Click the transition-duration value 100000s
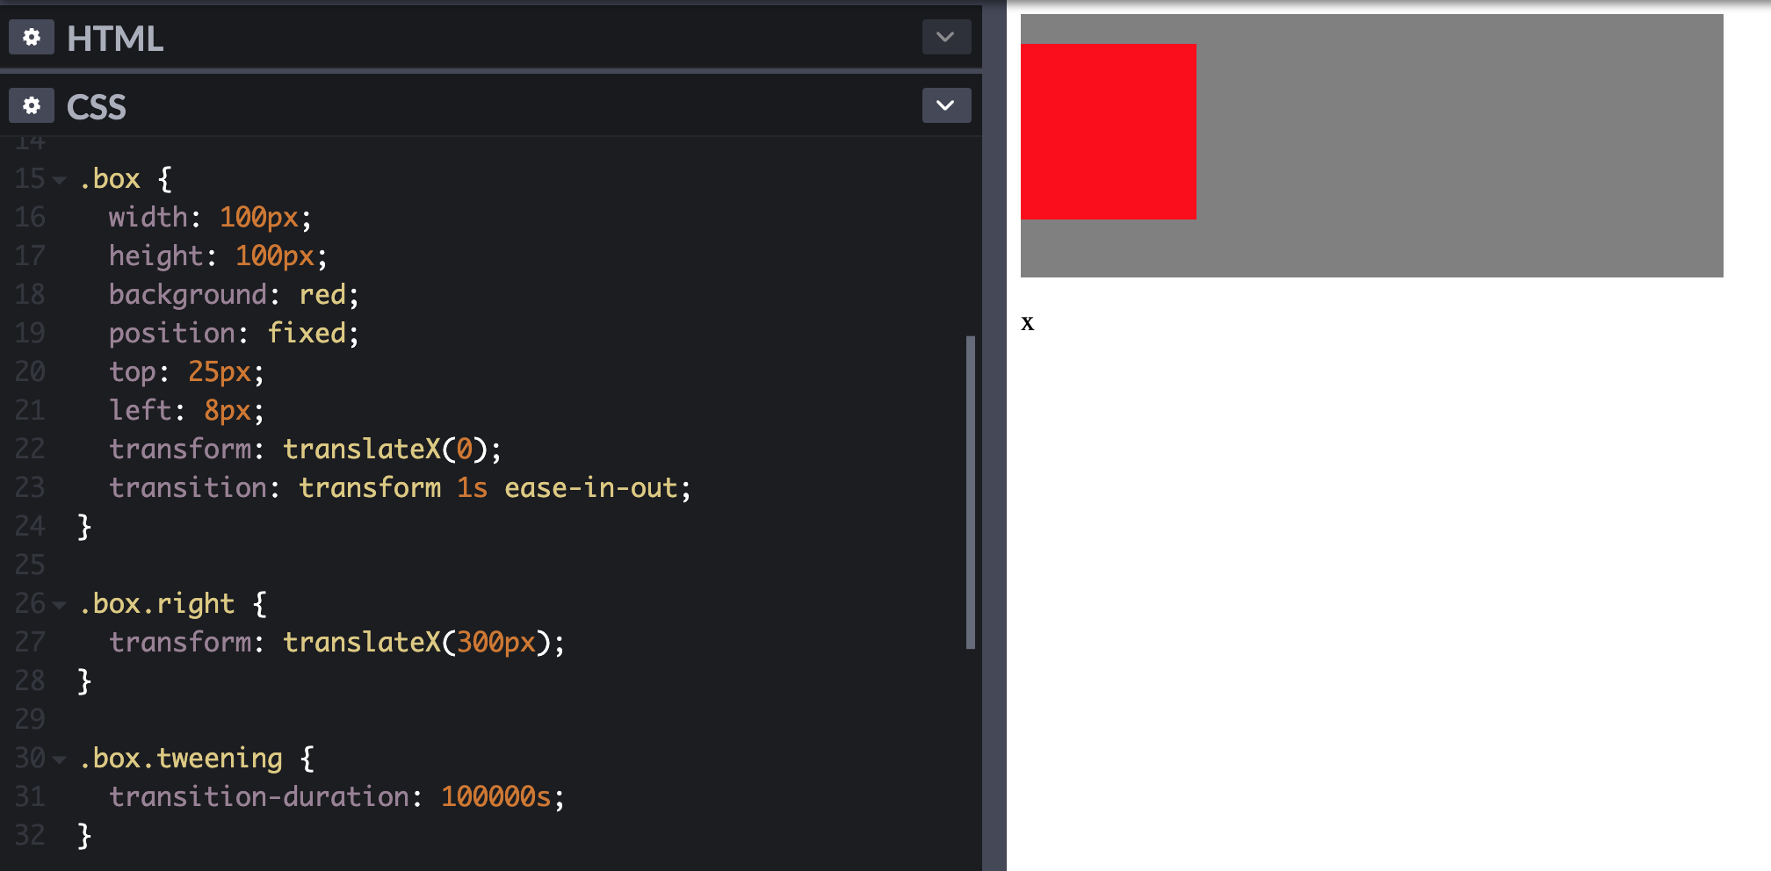The width and height of the screenshot is (1771, 871). coord(497,796)
